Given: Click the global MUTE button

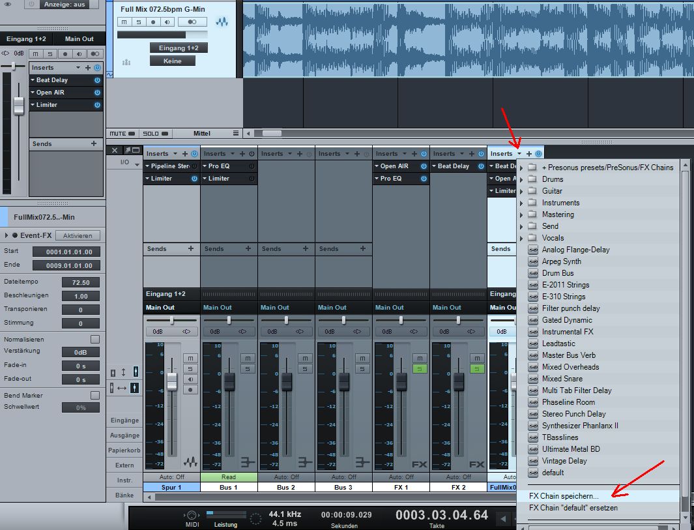Looking at the screenshot, I should tap(122, 133).
